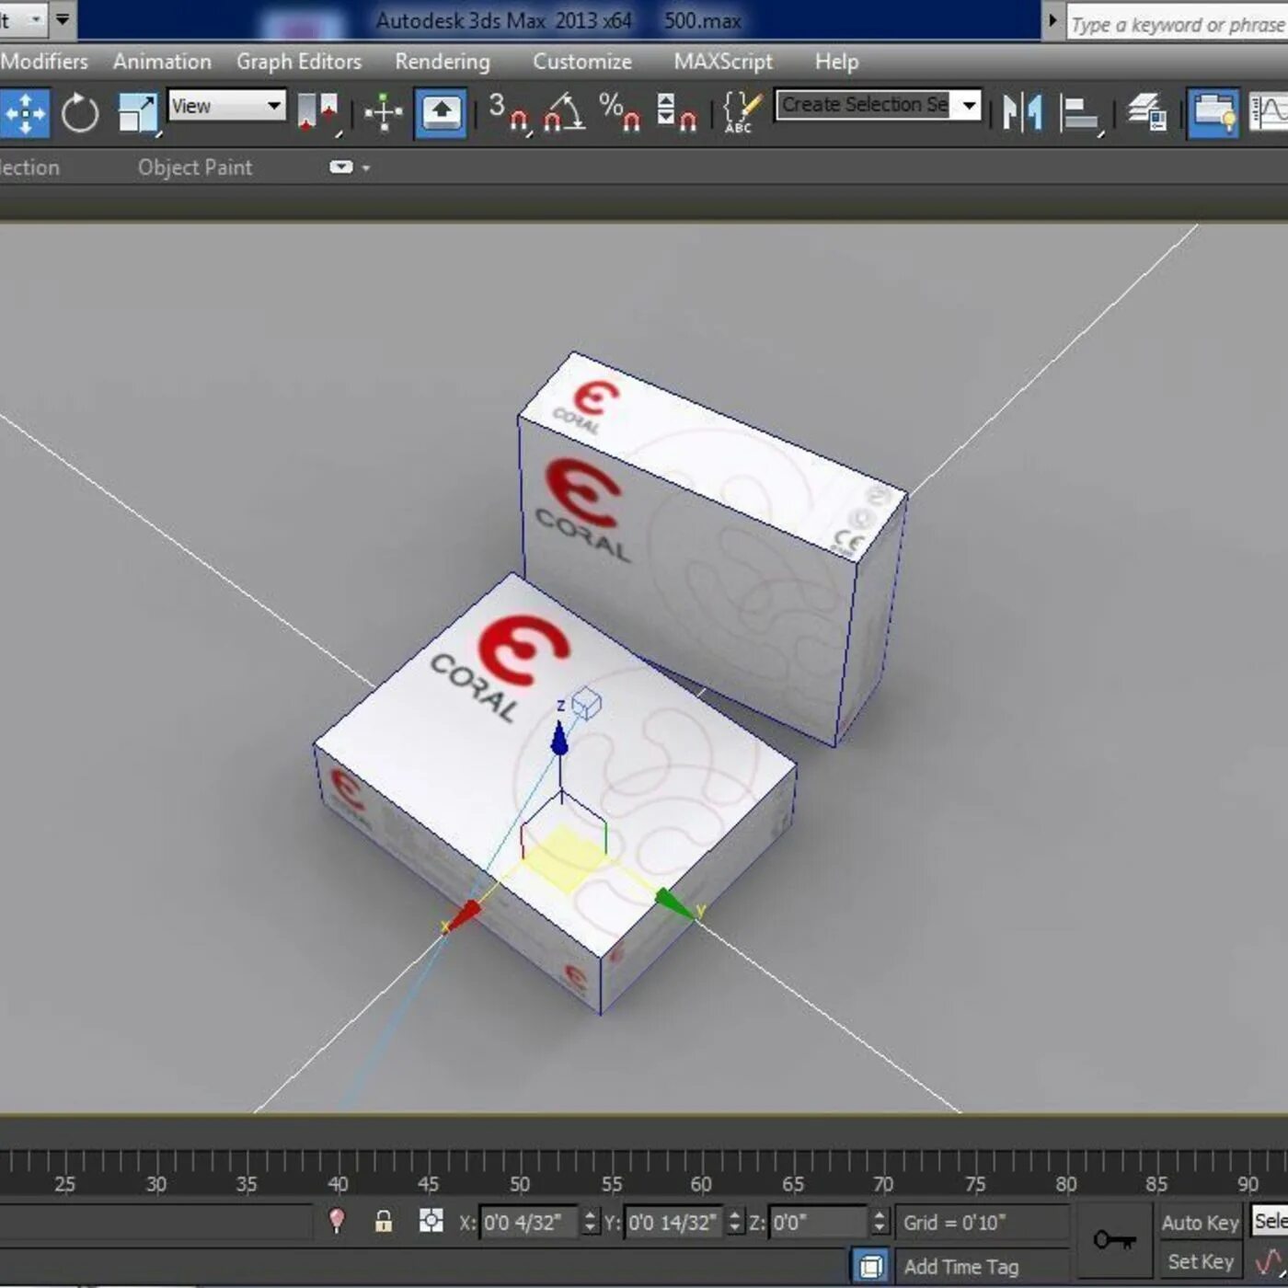This screenshot has width=1288, height=1288.
Task: Select the Move tool
Action: tap(25, 114)
